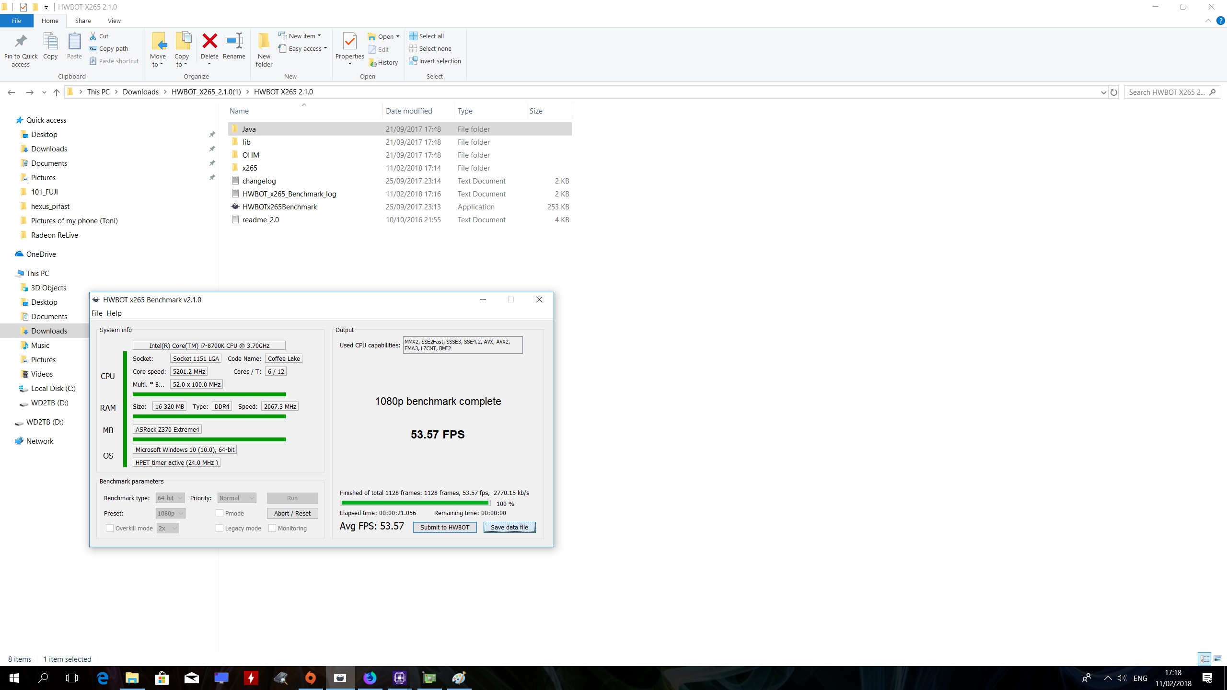Image resolution: width=1227 pixels, height=690 pixels.
Task: Click the Cut scissors icon
Action: [x=93, y=36]
